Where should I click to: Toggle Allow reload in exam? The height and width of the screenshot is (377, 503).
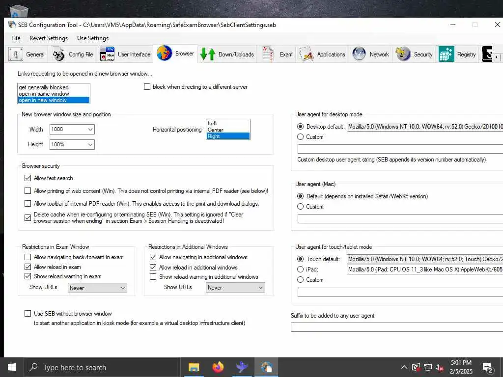point(28,267)
